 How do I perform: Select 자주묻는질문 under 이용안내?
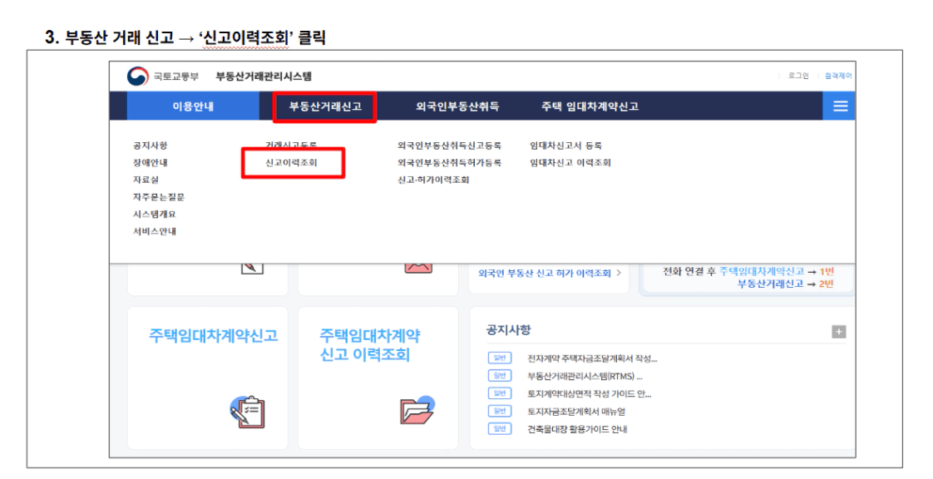(x=158, y=197)
